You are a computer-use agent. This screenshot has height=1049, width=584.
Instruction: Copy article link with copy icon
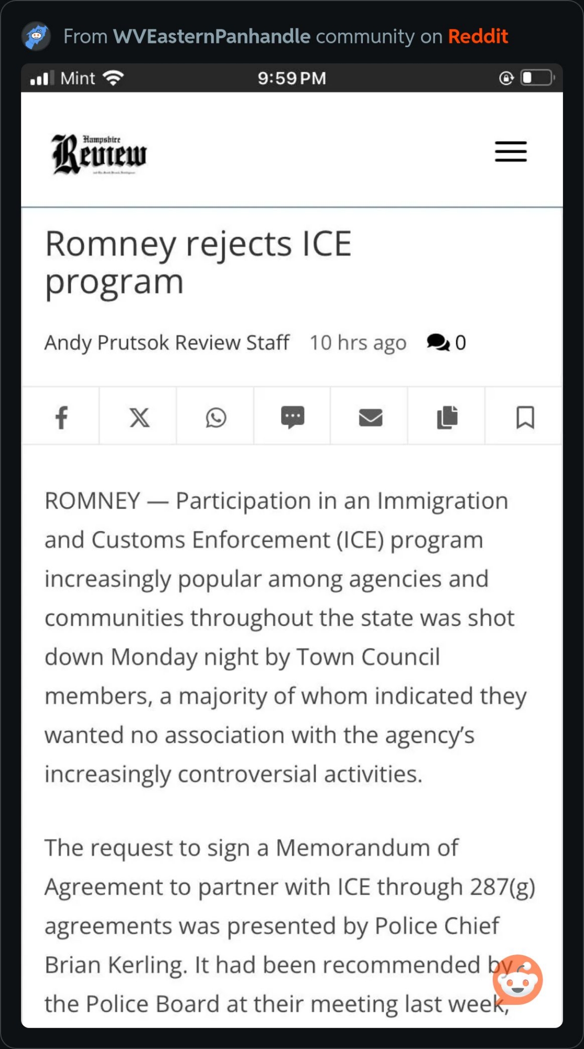447,418
